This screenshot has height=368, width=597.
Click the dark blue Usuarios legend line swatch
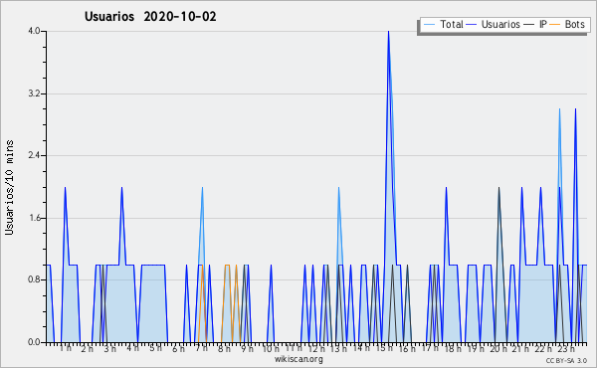pyautogui.click(x=472, y=25)
